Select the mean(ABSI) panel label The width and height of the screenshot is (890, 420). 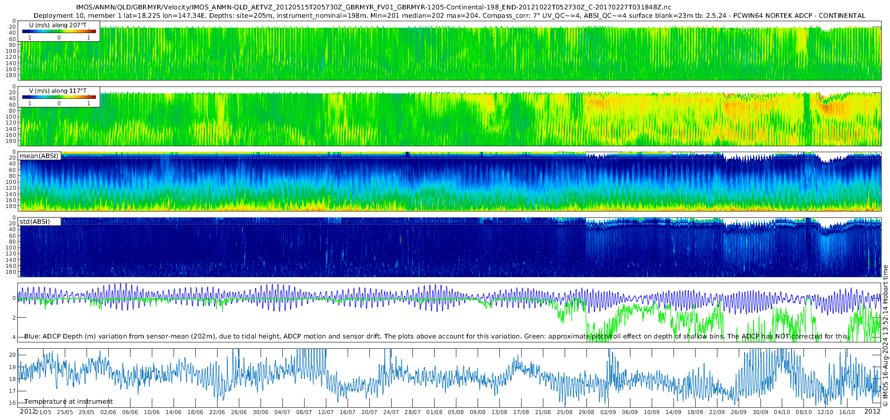click(x=39, y=156)
